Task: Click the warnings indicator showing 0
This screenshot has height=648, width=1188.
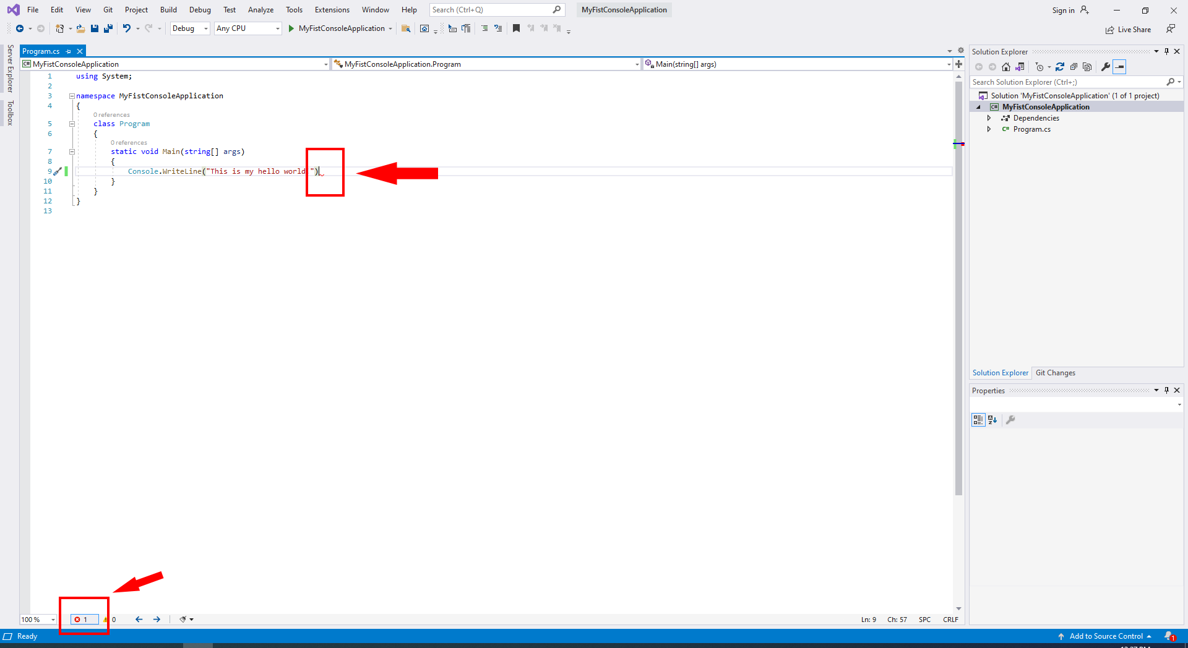Action: (110, 620)
